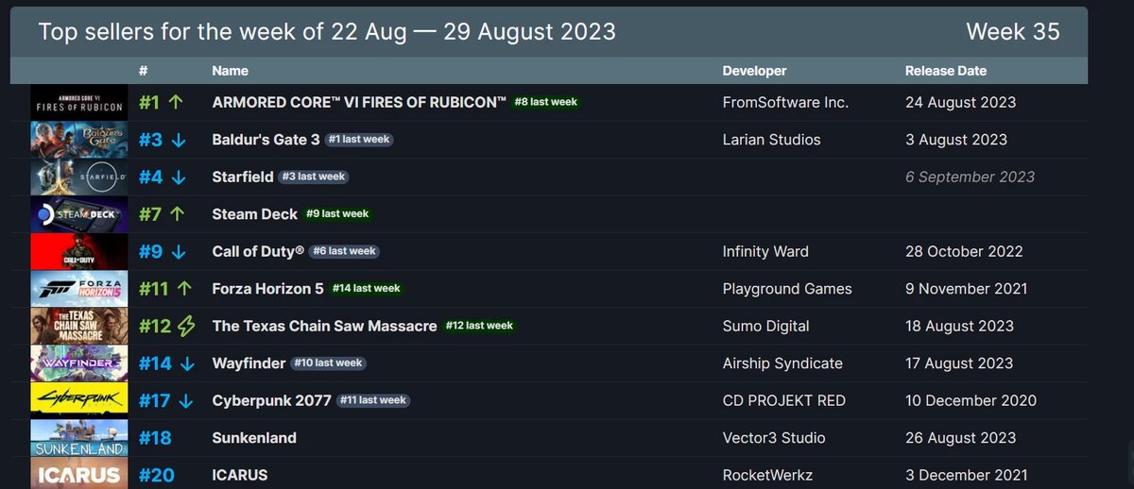Open the Texas Chain Saw Massacre thumbnail
This screenshot has height=489, width=1134.
point(77,326)
